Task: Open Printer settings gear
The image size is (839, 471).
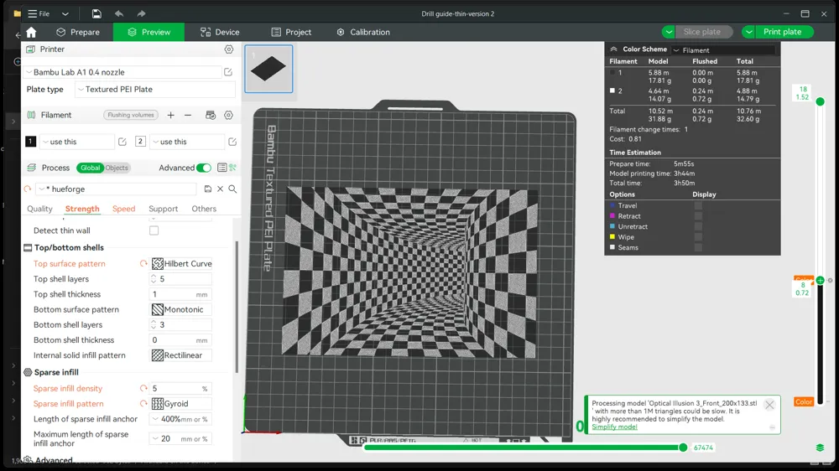Action: coord(229,49)
